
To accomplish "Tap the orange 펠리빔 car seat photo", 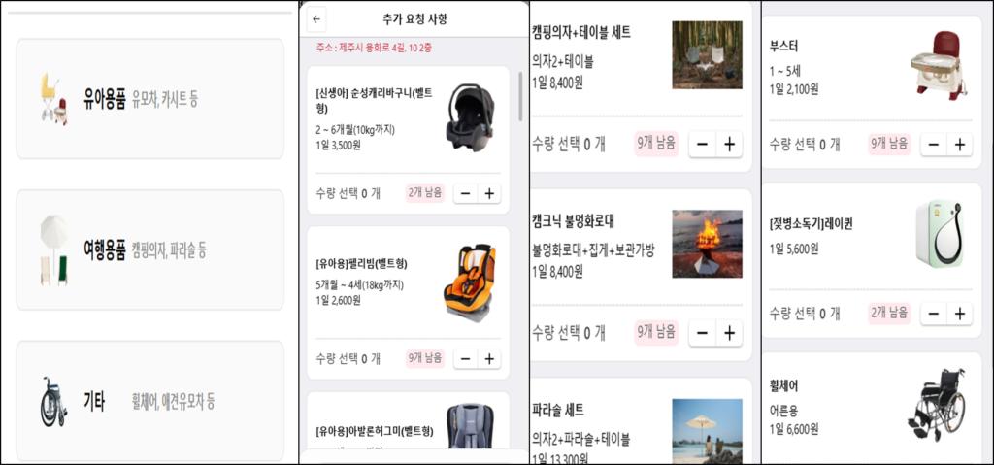I will [x=470, y=282].
